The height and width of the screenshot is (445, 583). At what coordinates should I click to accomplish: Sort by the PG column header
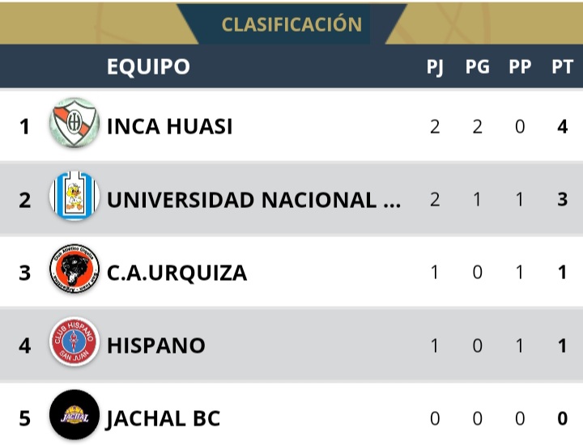pos(477,67)
